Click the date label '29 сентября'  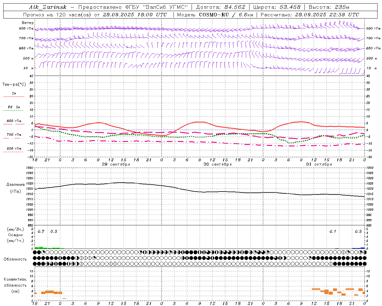[116, 164]
